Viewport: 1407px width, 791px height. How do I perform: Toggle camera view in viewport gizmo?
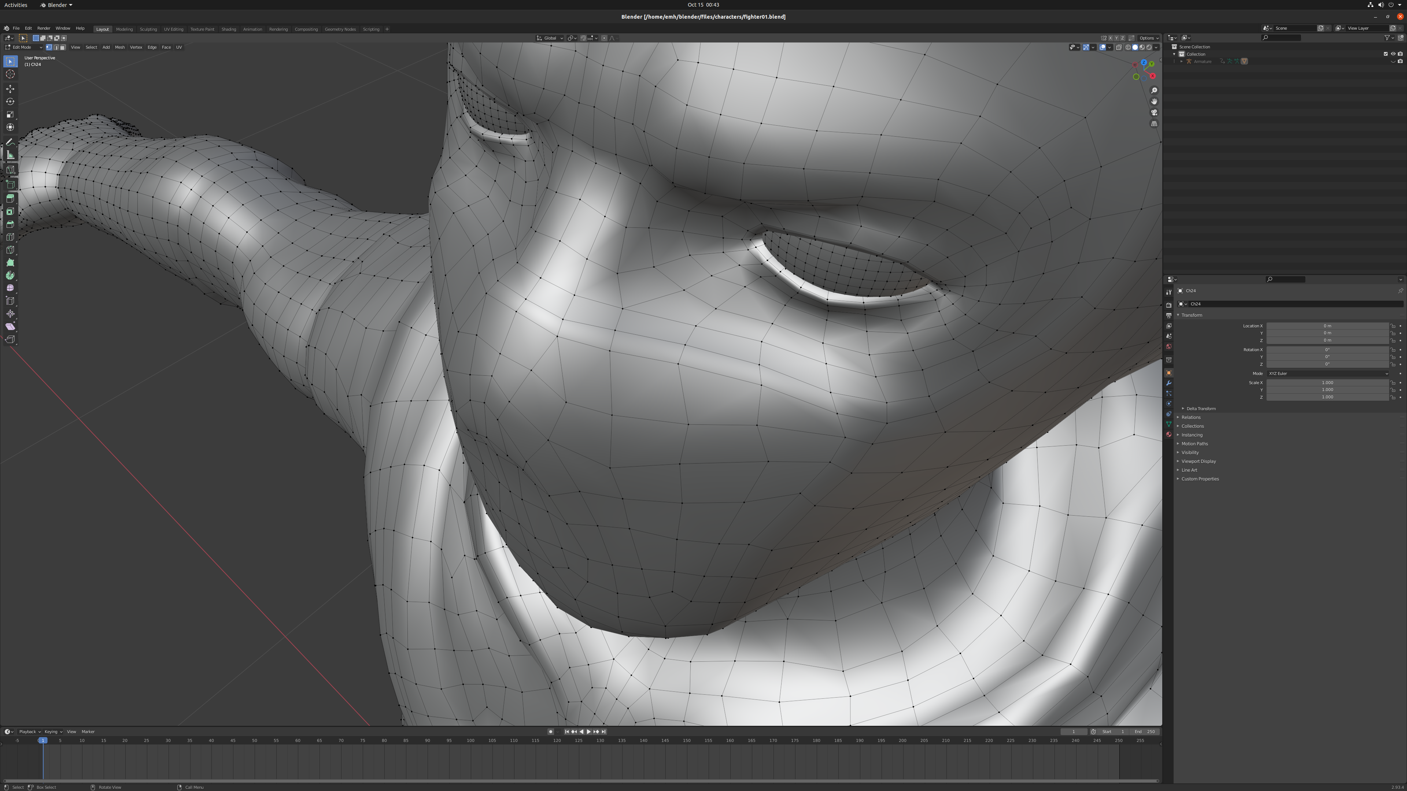pyautogui.click(x=1154, y=112)
